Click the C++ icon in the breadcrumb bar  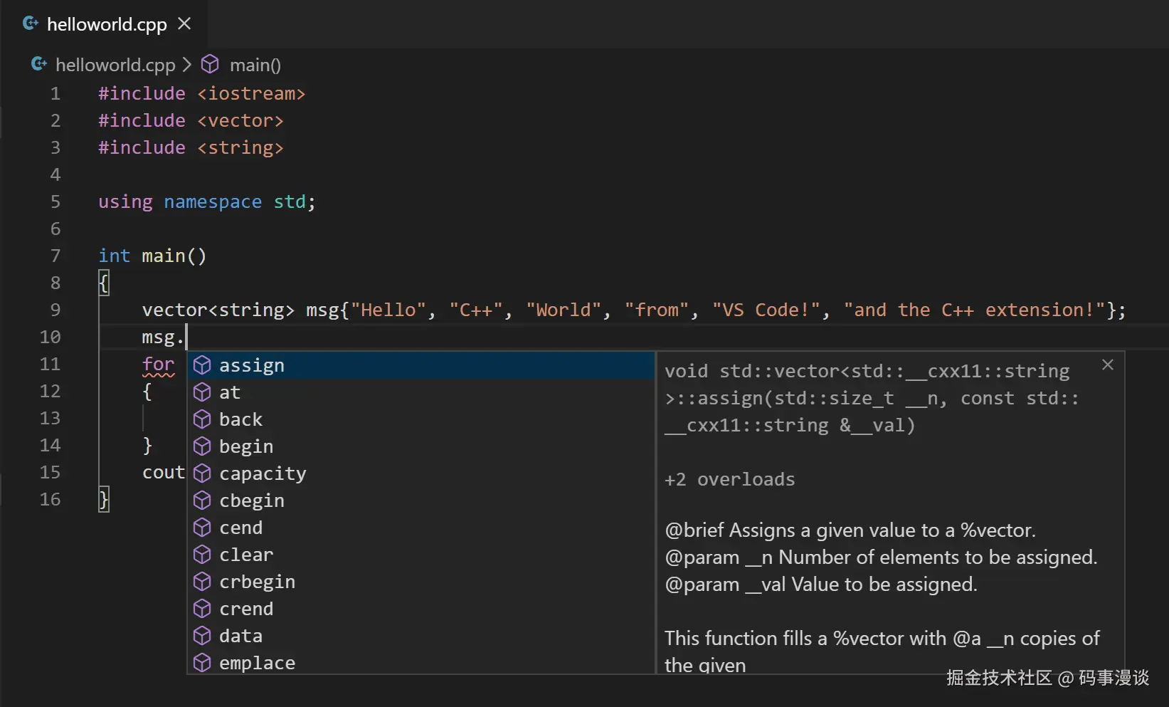tap(39, 64)
